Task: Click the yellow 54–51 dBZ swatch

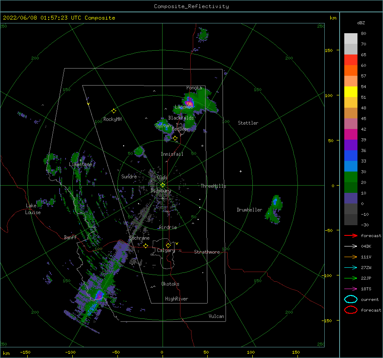Action: click(351, 92)
